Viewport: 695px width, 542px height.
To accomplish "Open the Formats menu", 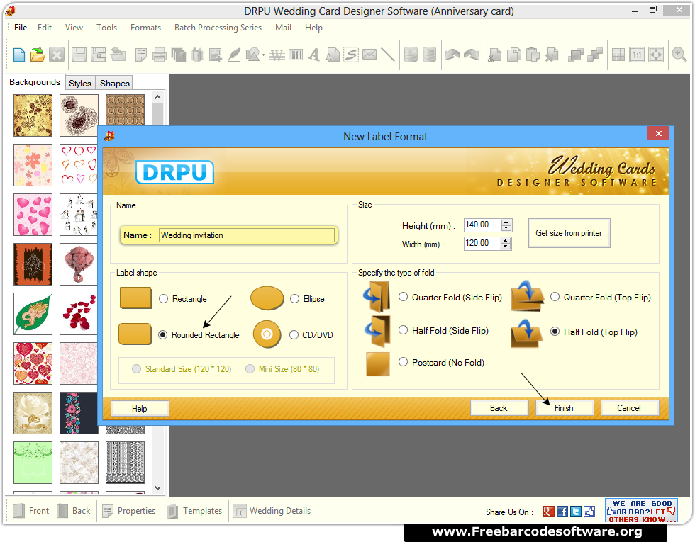I will (x=145, y=28).
